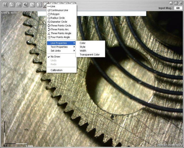Choose Transparent Color in submenu
The height and width of the screenshot is (148, 184).
pyautogui.click(x=90, y=55)
